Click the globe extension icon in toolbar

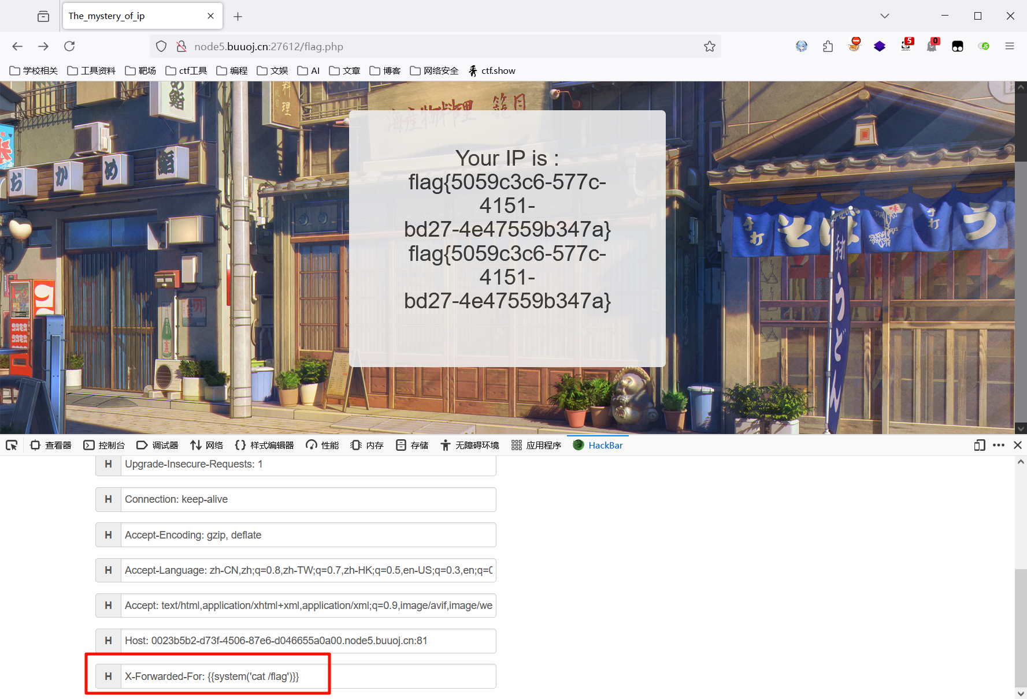802,46
